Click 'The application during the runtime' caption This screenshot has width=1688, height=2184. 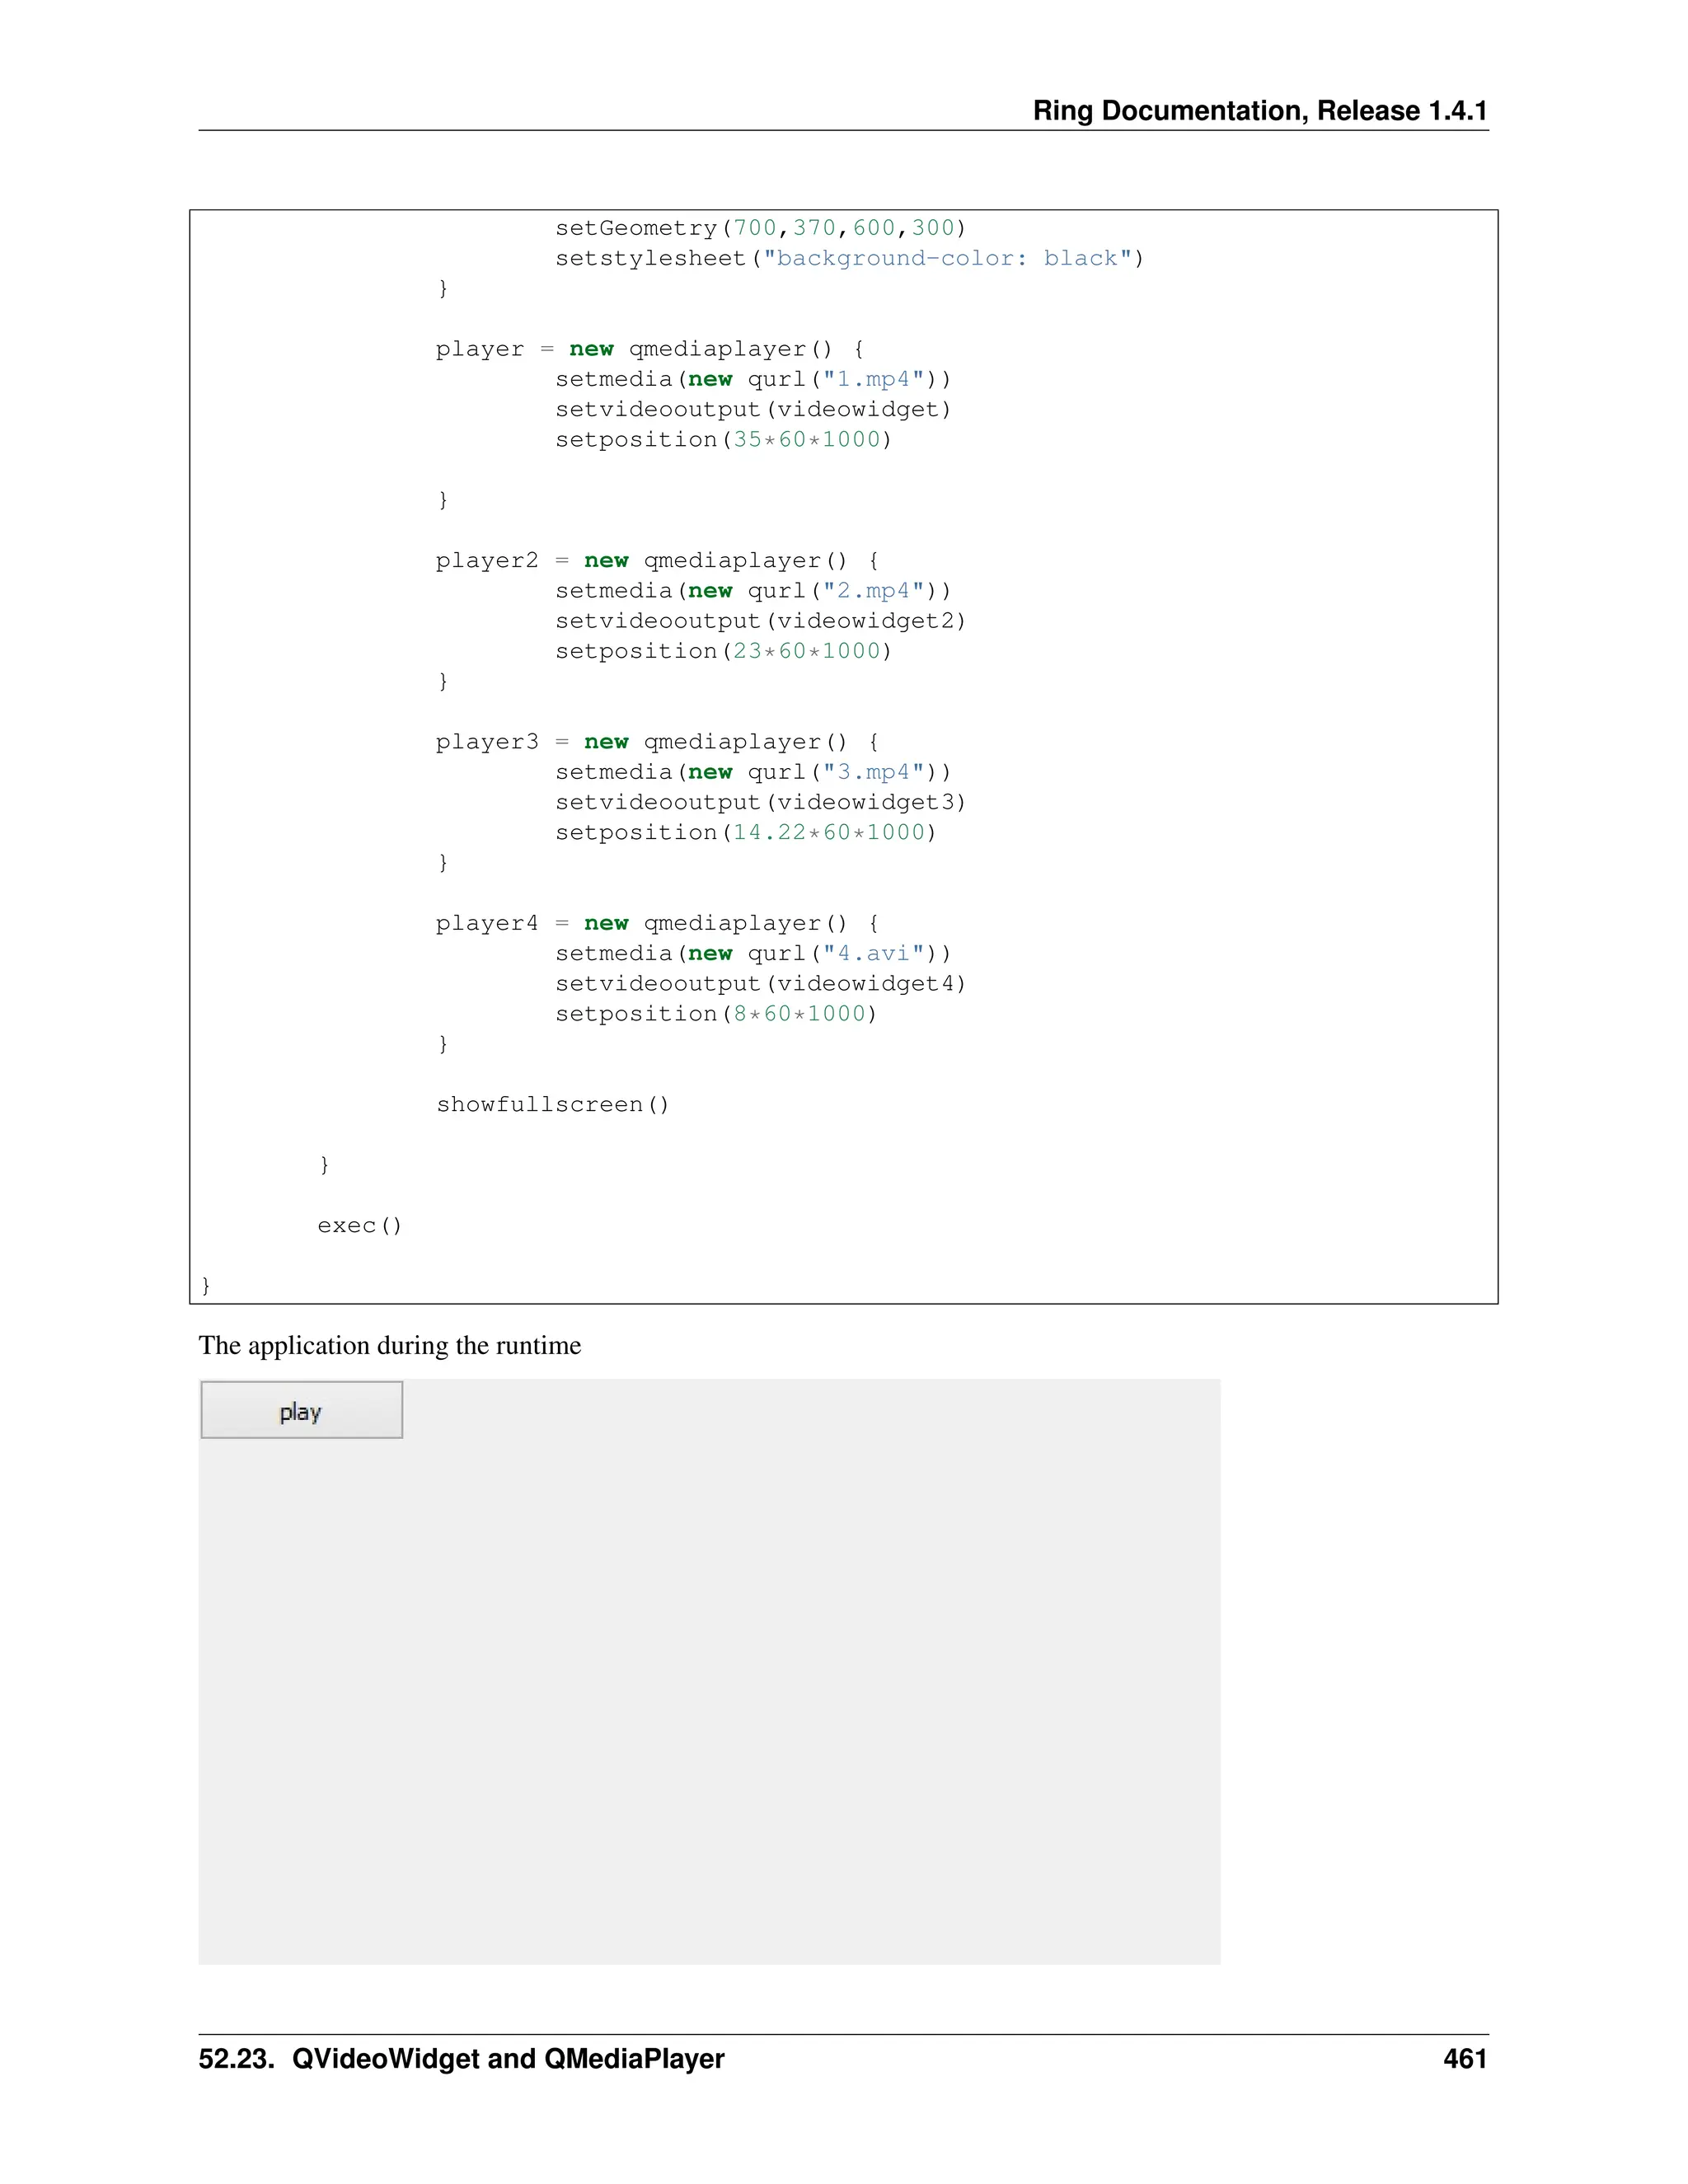389,1345
